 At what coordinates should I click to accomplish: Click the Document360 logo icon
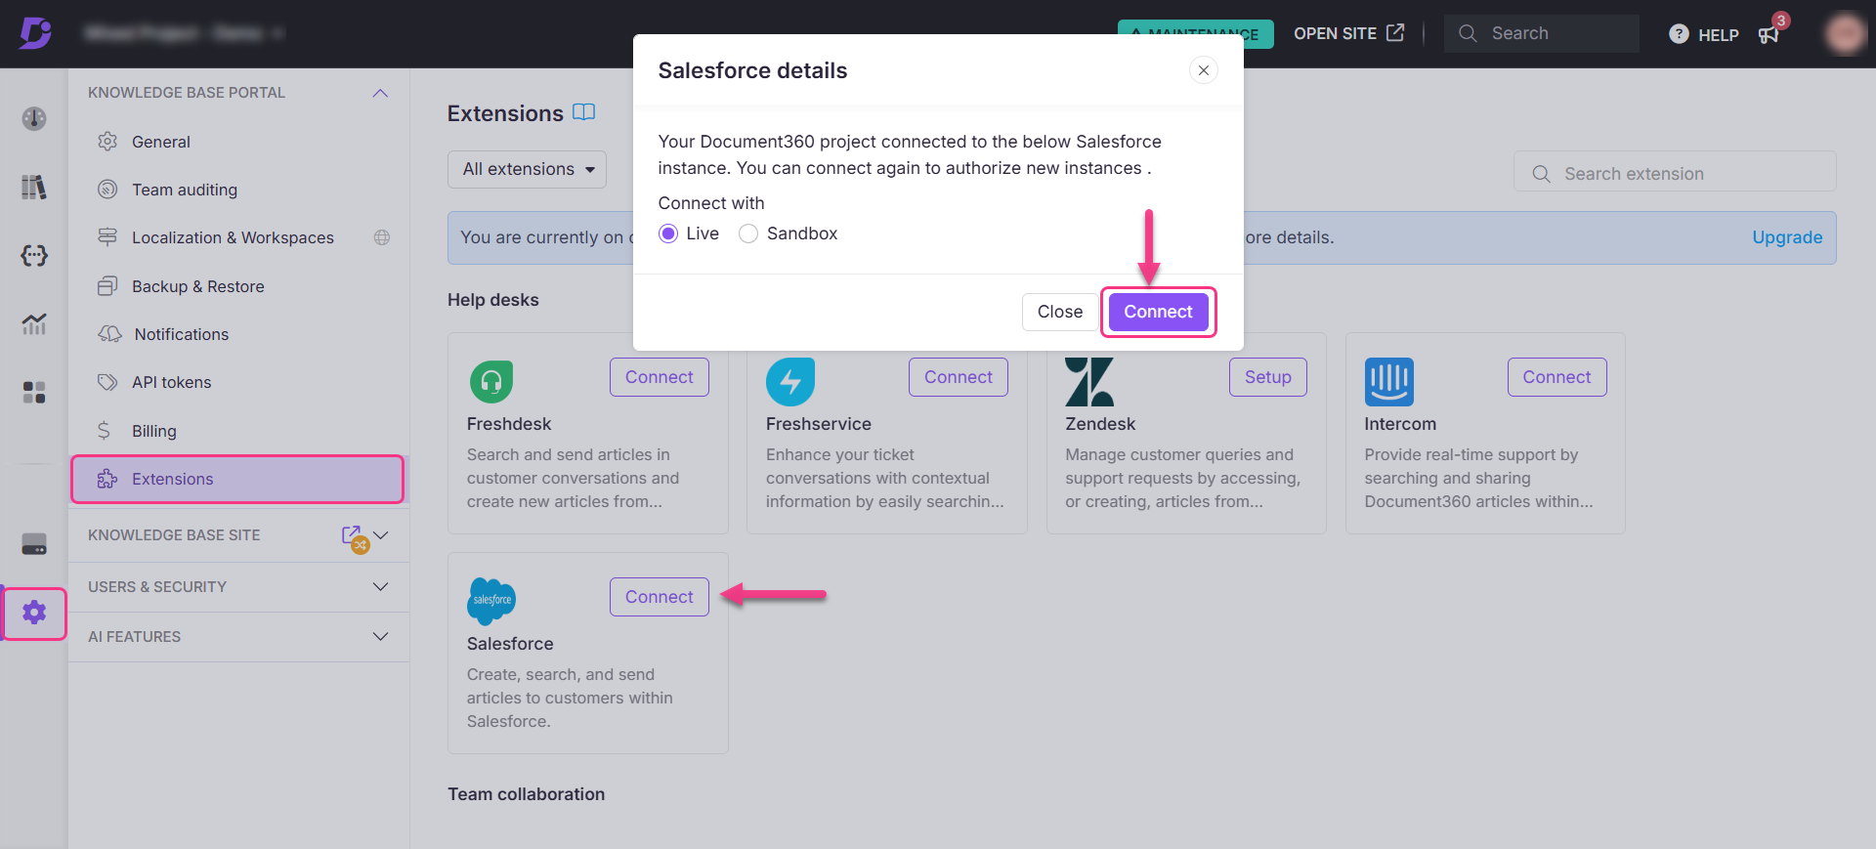(x=35, y=33)
